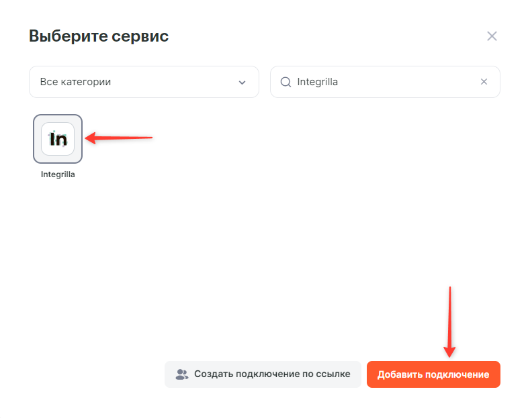Viewport: 528px width, 418px height.
Task: Clear the Integrilla search text with the x
Action: click(x=484, y=82)
